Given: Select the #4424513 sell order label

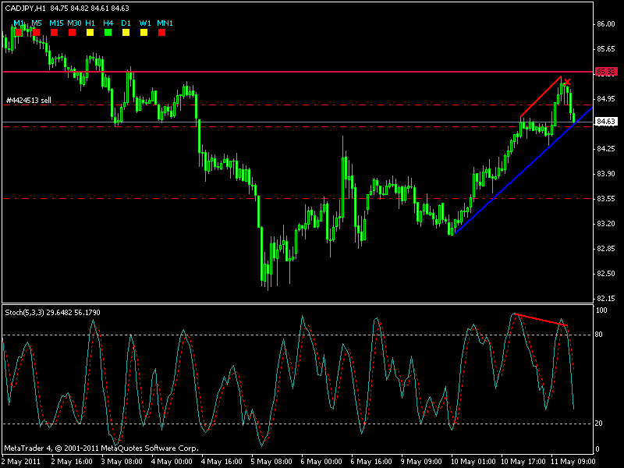Looking at the screenshot, I should (x=29, y=101).
